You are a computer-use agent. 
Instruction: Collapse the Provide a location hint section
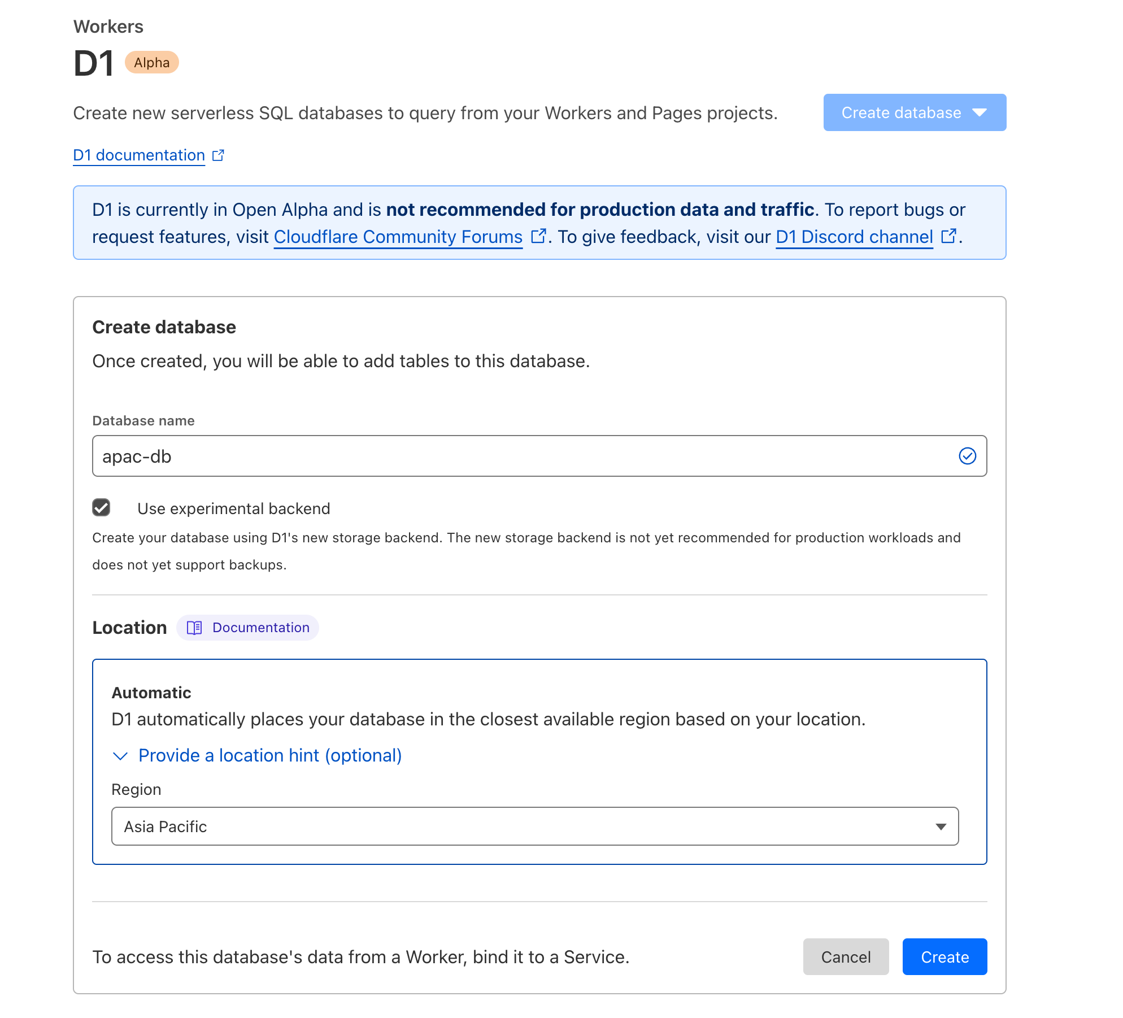click(269, 755)
